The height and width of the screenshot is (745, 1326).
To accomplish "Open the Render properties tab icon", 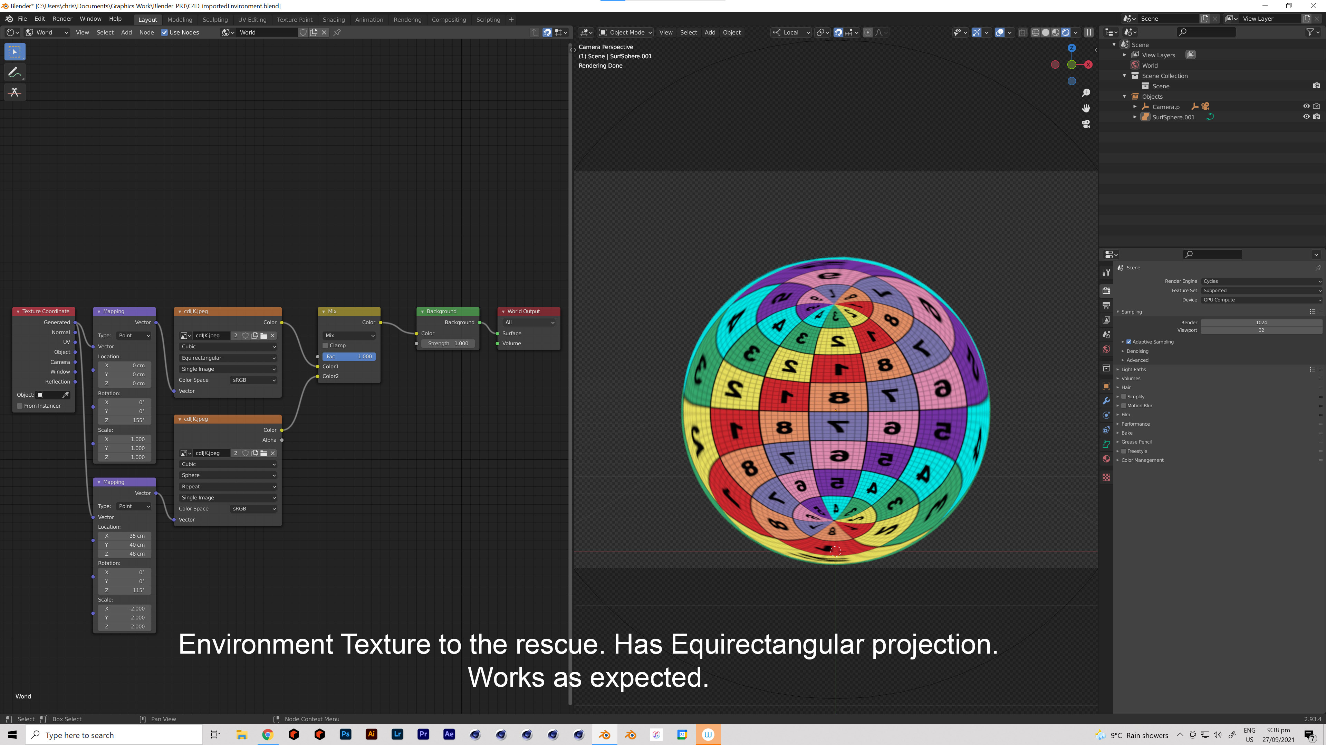I will click(1106, 291).
